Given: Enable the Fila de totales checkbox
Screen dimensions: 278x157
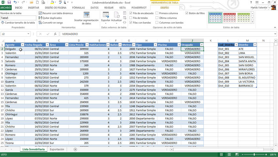Looking at the screenshot, I should click(131, 18).
